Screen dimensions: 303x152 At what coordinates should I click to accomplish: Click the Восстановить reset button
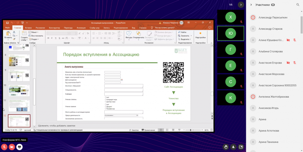click(36, 36)
